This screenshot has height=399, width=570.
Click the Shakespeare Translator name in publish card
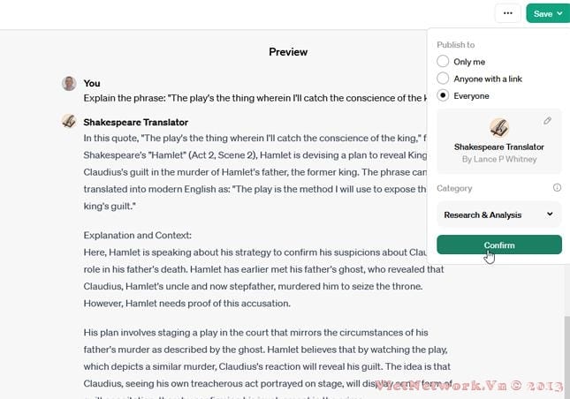pos(499,147)
